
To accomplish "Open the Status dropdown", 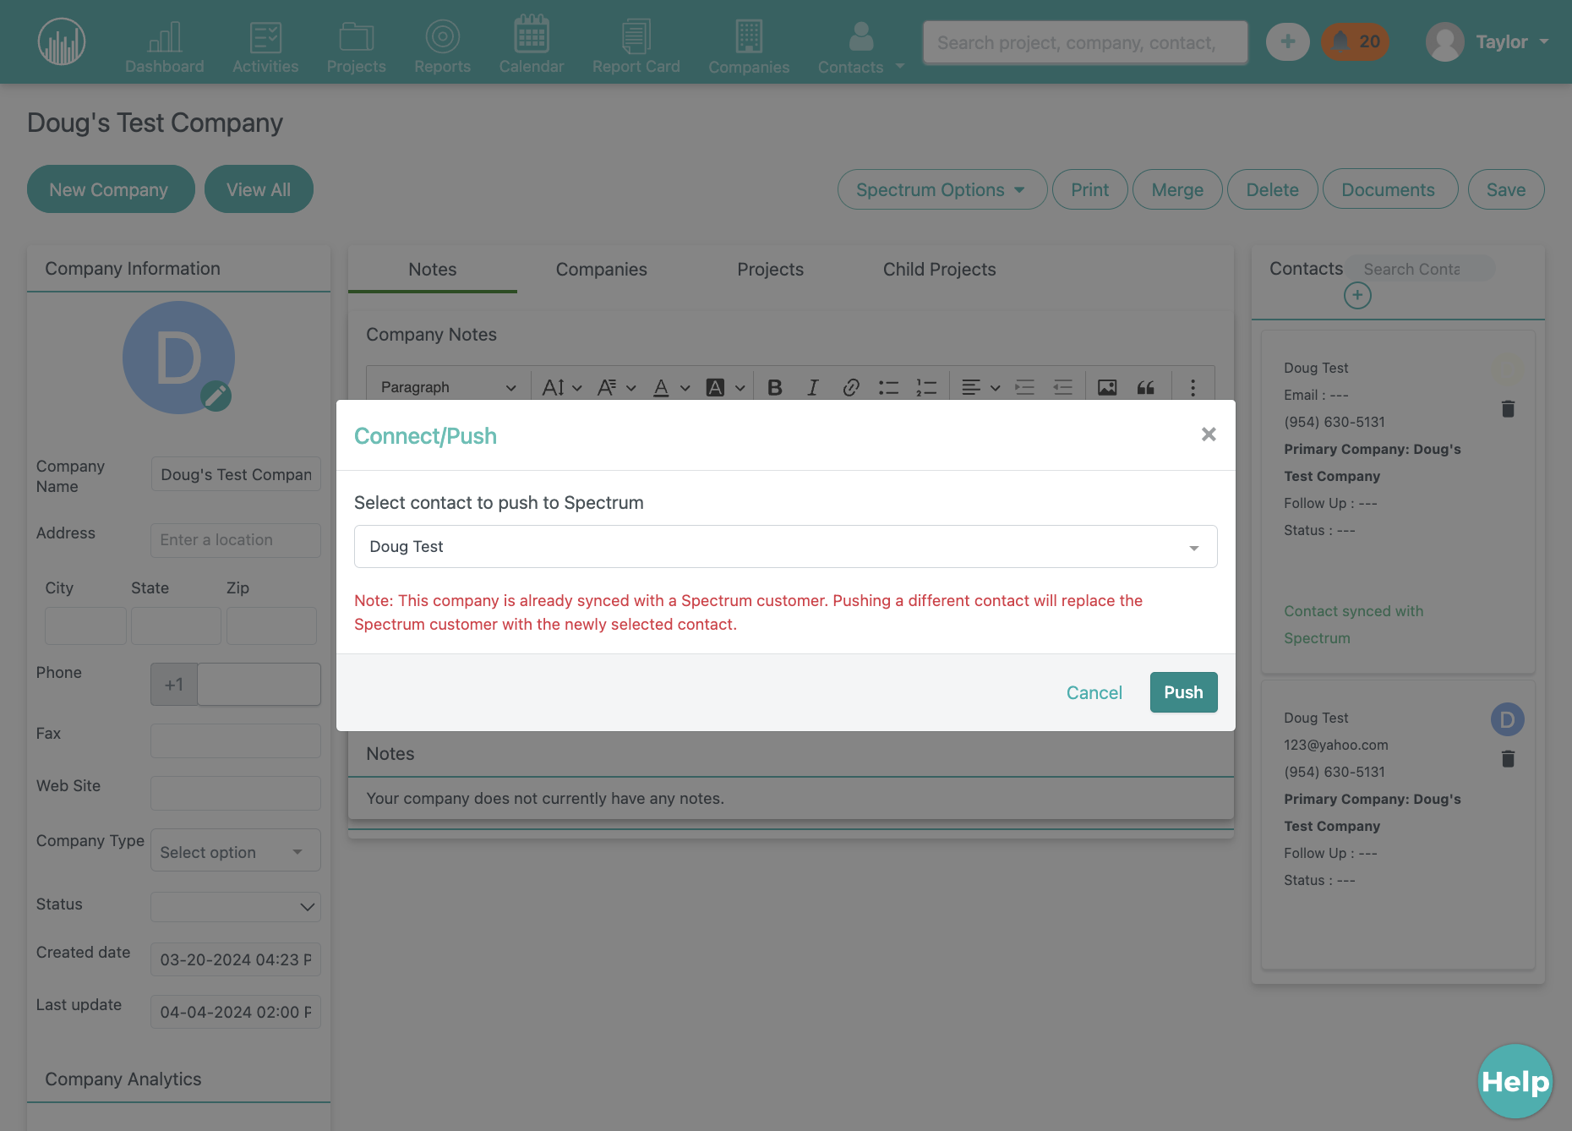I will [236, 907].
